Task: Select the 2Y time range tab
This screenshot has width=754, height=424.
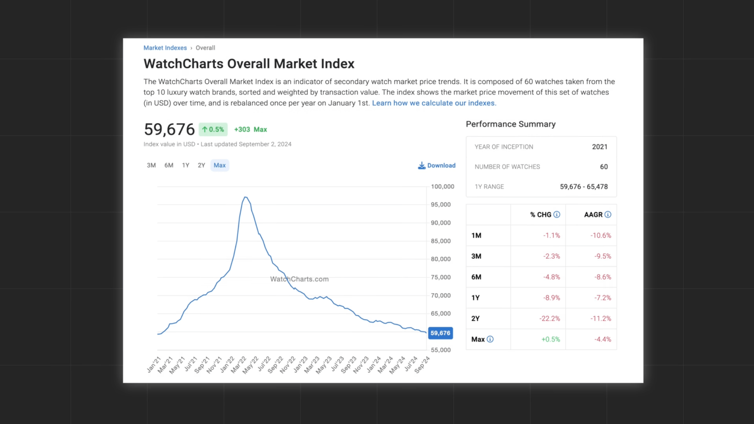Action: pyautogui.click(x=201, y=166)
